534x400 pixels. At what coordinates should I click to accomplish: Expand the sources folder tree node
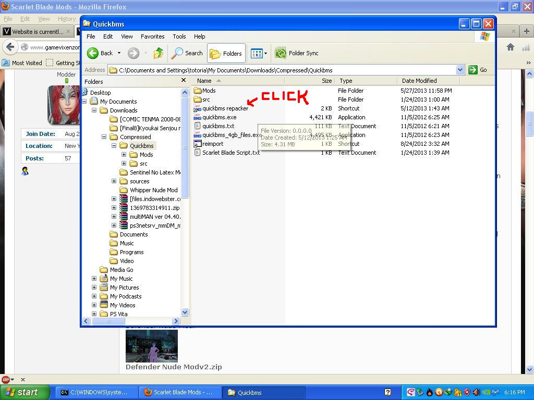[x=114, y=181]
